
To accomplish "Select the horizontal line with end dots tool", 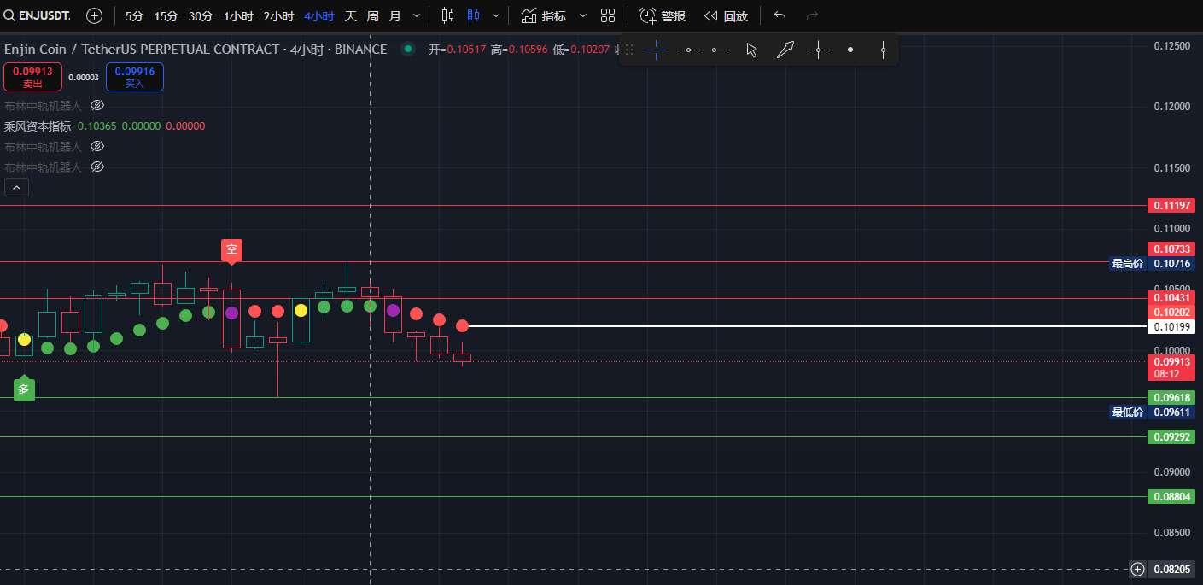I will point(721,50).
